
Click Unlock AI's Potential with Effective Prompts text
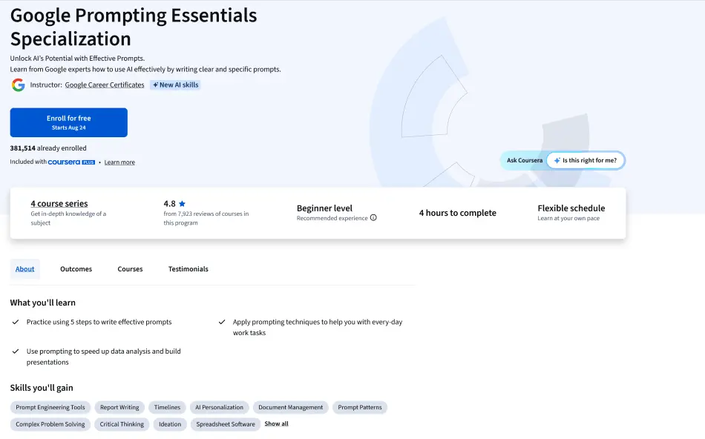[77, 59]
